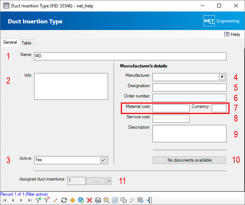The image size is (245, 205).
Task: Click the dashed selection box icon
Action: point(115,200)
